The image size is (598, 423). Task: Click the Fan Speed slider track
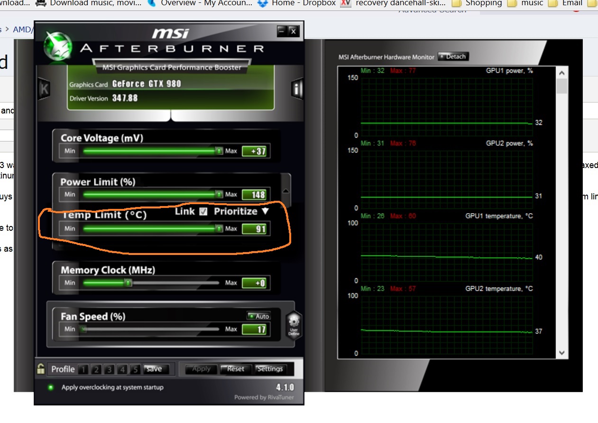tap(151, 329)
